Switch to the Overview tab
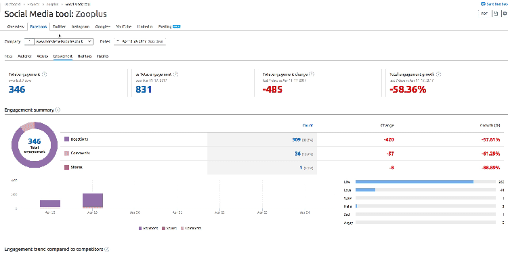508x253 pixels. click(16, 26)
